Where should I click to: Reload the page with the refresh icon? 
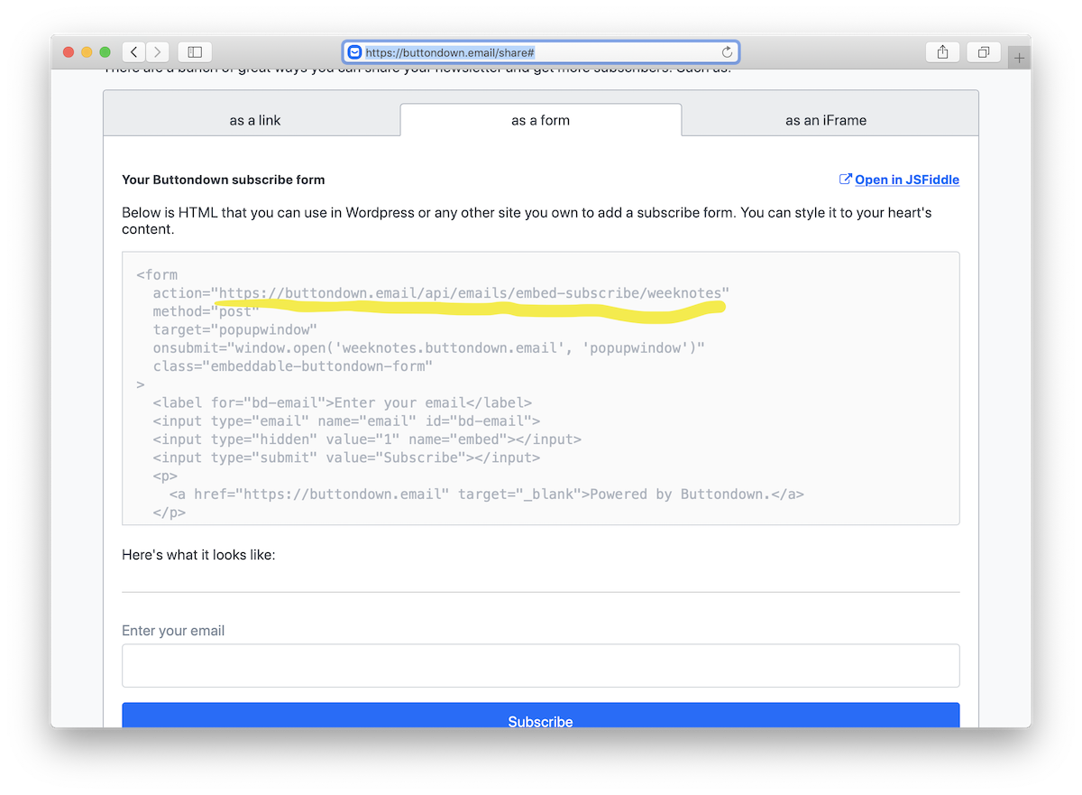click(x=727, y=52)
